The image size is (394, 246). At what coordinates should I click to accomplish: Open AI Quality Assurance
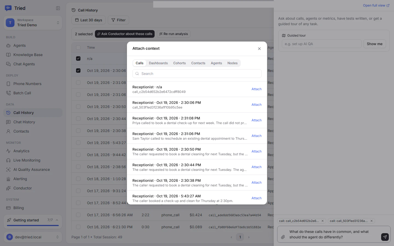(x=33, y=169)
